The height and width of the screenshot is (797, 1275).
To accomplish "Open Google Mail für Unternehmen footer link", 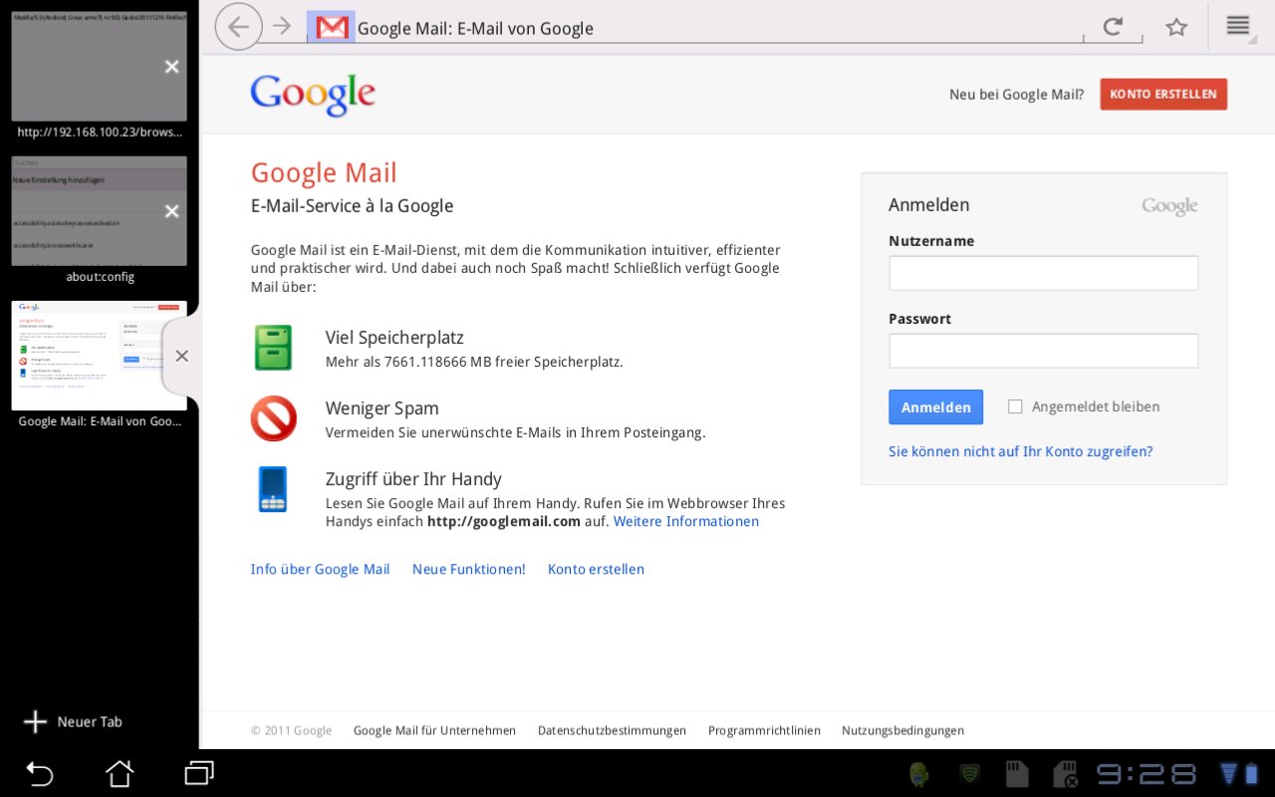I will tap(434, 730).
